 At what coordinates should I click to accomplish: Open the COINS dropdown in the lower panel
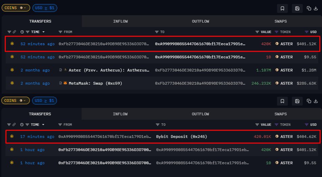click(x=16, y=100)
